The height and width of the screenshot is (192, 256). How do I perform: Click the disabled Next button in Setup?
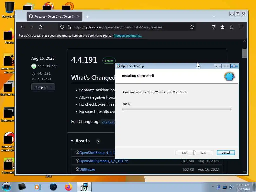pos(203,153)
